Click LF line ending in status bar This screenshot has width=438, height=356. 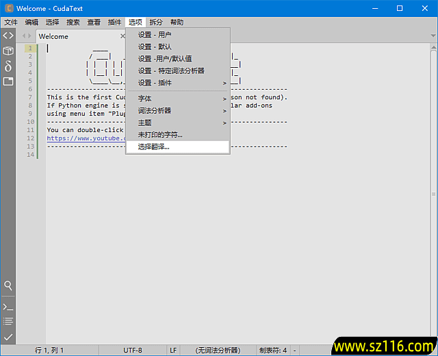tap(173, 351)
